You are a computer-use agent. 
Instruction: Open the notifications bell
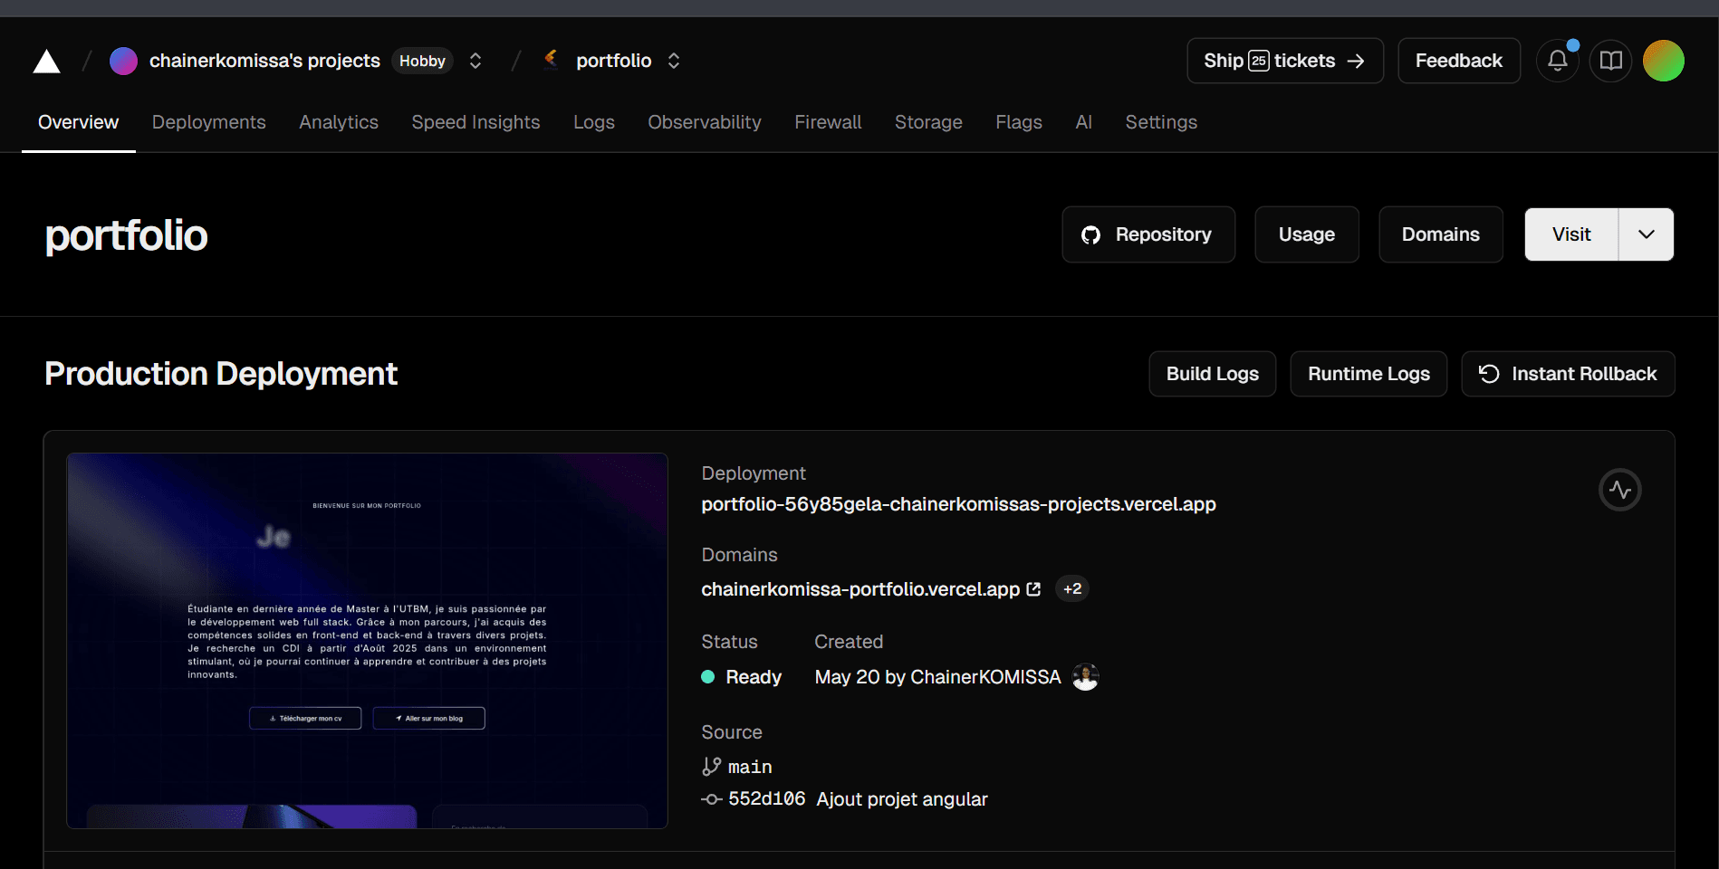coord(1557,61)
